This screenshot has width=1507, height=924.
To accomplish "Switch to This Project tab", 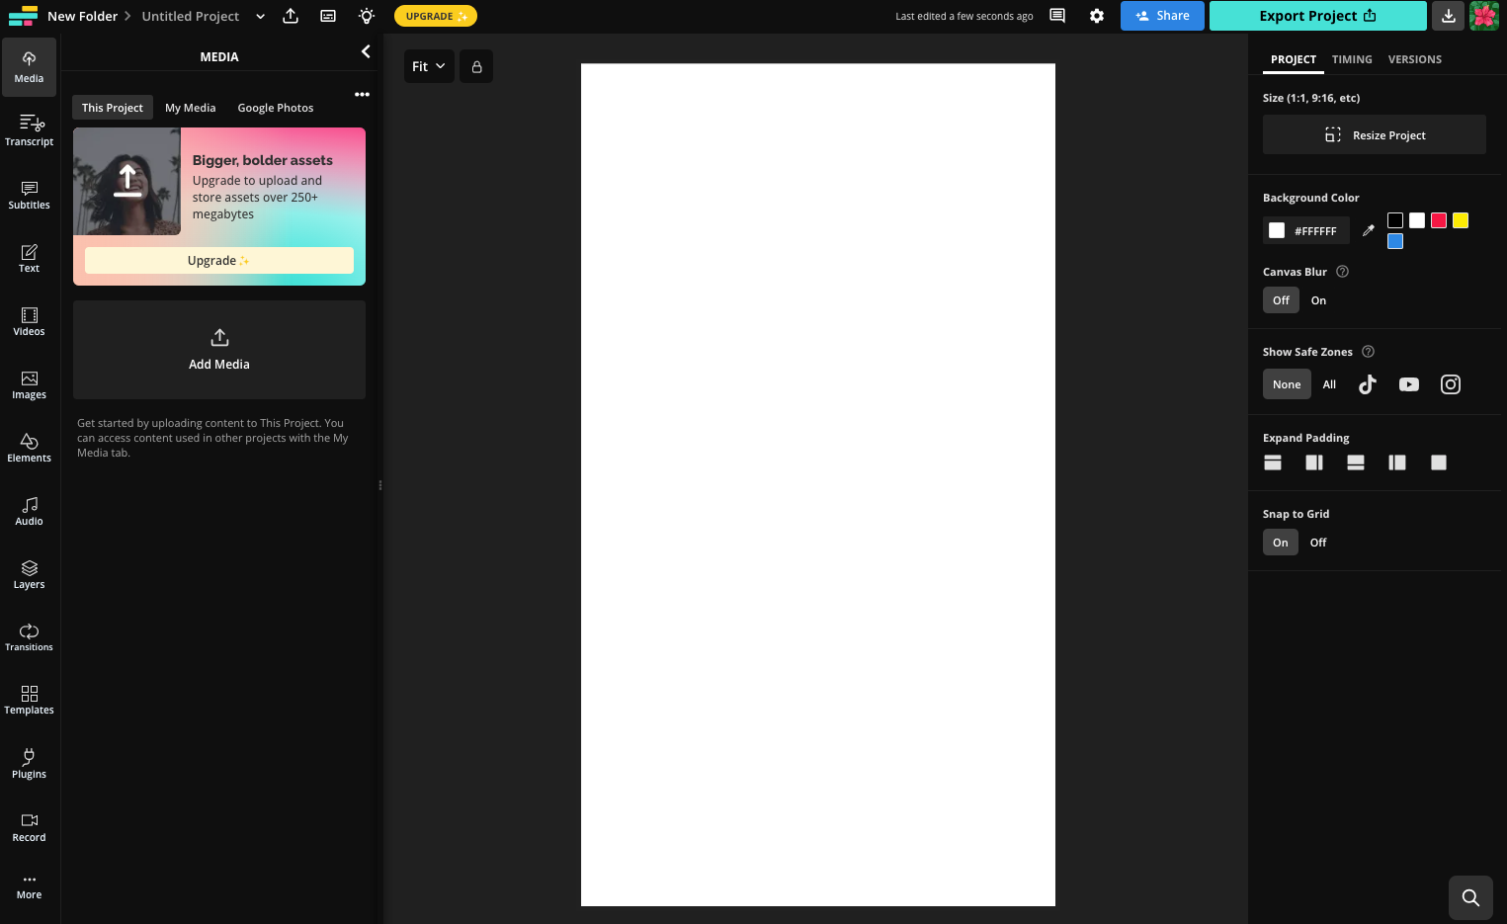I will (x=113, y=108).
